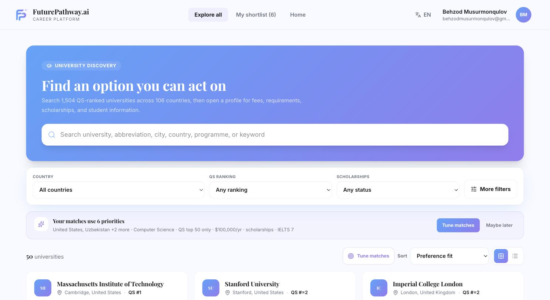This screenshot has width=550, height=300.
Task: Click the search magnifier icon
Action: [52, 135]
